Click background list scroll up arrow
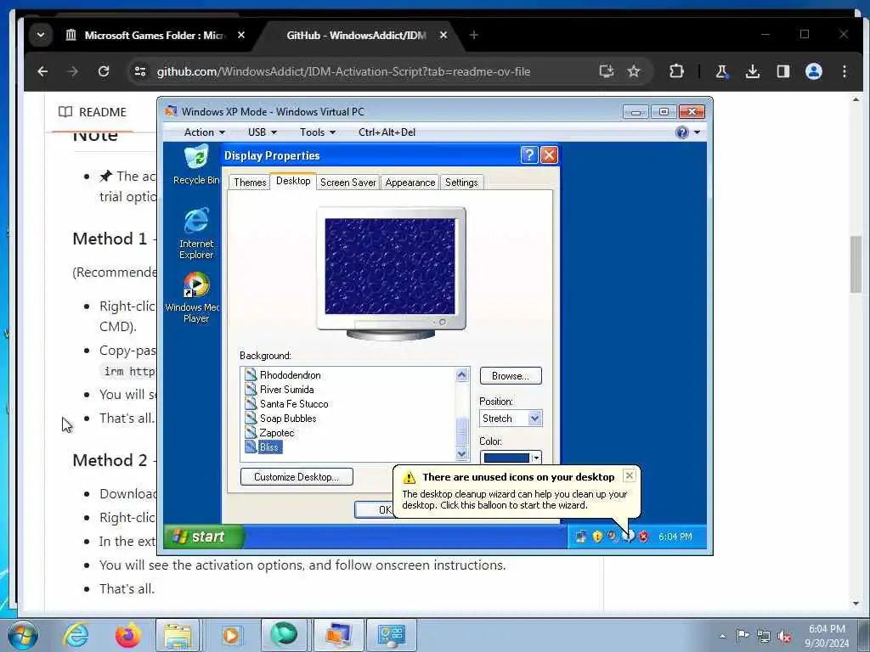870x652 pixels. point(461,375)
